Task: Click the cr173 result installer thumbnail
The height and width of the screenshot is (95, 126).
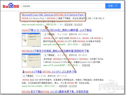Action: [31, 61]
